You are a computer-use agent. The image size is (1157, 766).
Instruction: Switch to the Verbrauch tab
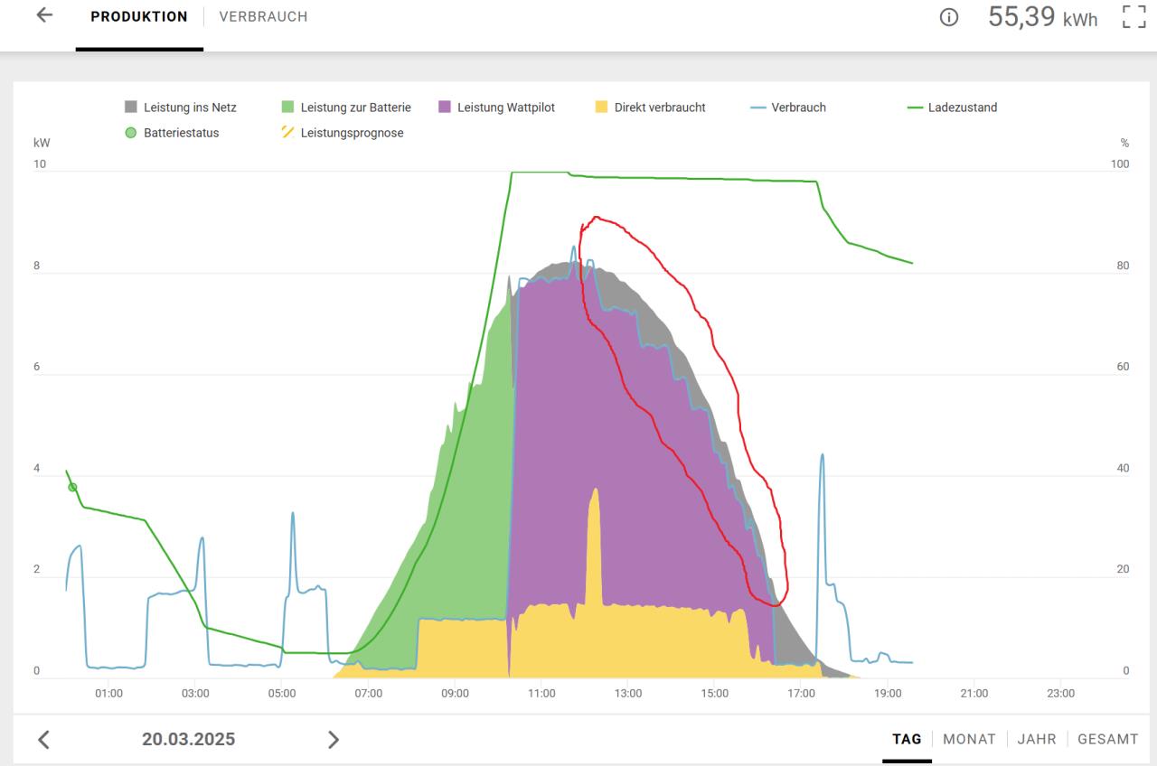(263, 16)
